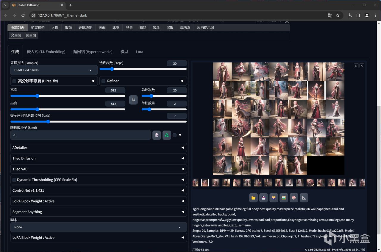Expand the ControlNet v1.1.431 section
This screenshot has height=252, width=381.
(98, 190)
